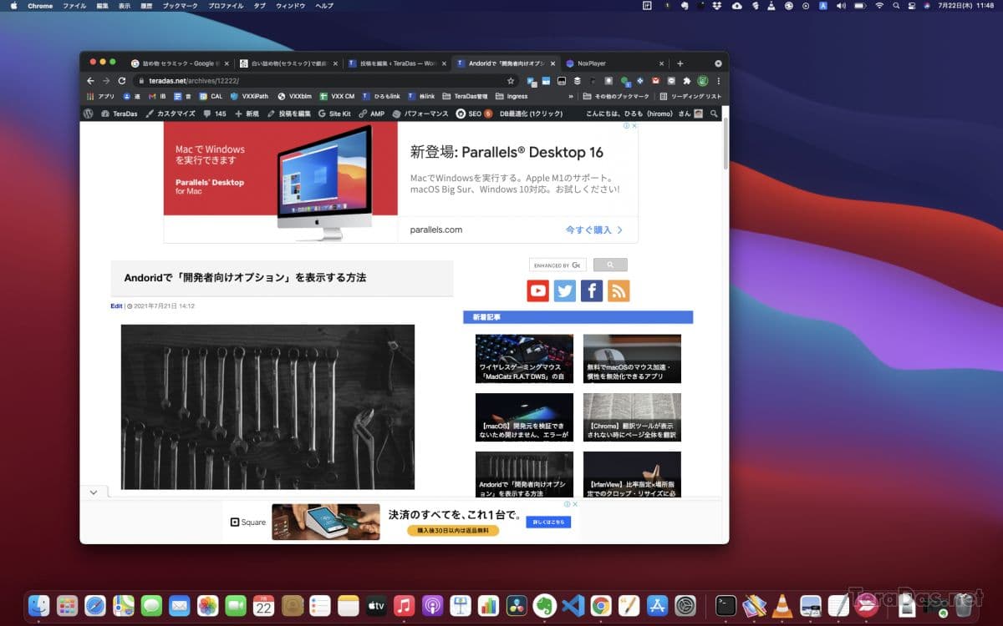Open the ブックマーク menu in the menu bar
The width and height of the screenshot is (1003, 626).
[x=180, y=5]
